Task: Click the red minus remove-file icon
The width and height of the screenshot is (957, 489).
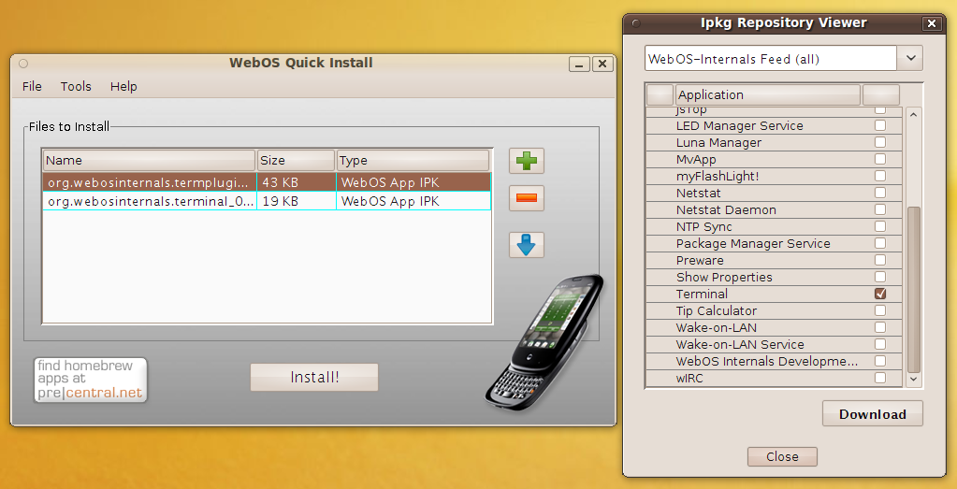Action: (526, 198)
